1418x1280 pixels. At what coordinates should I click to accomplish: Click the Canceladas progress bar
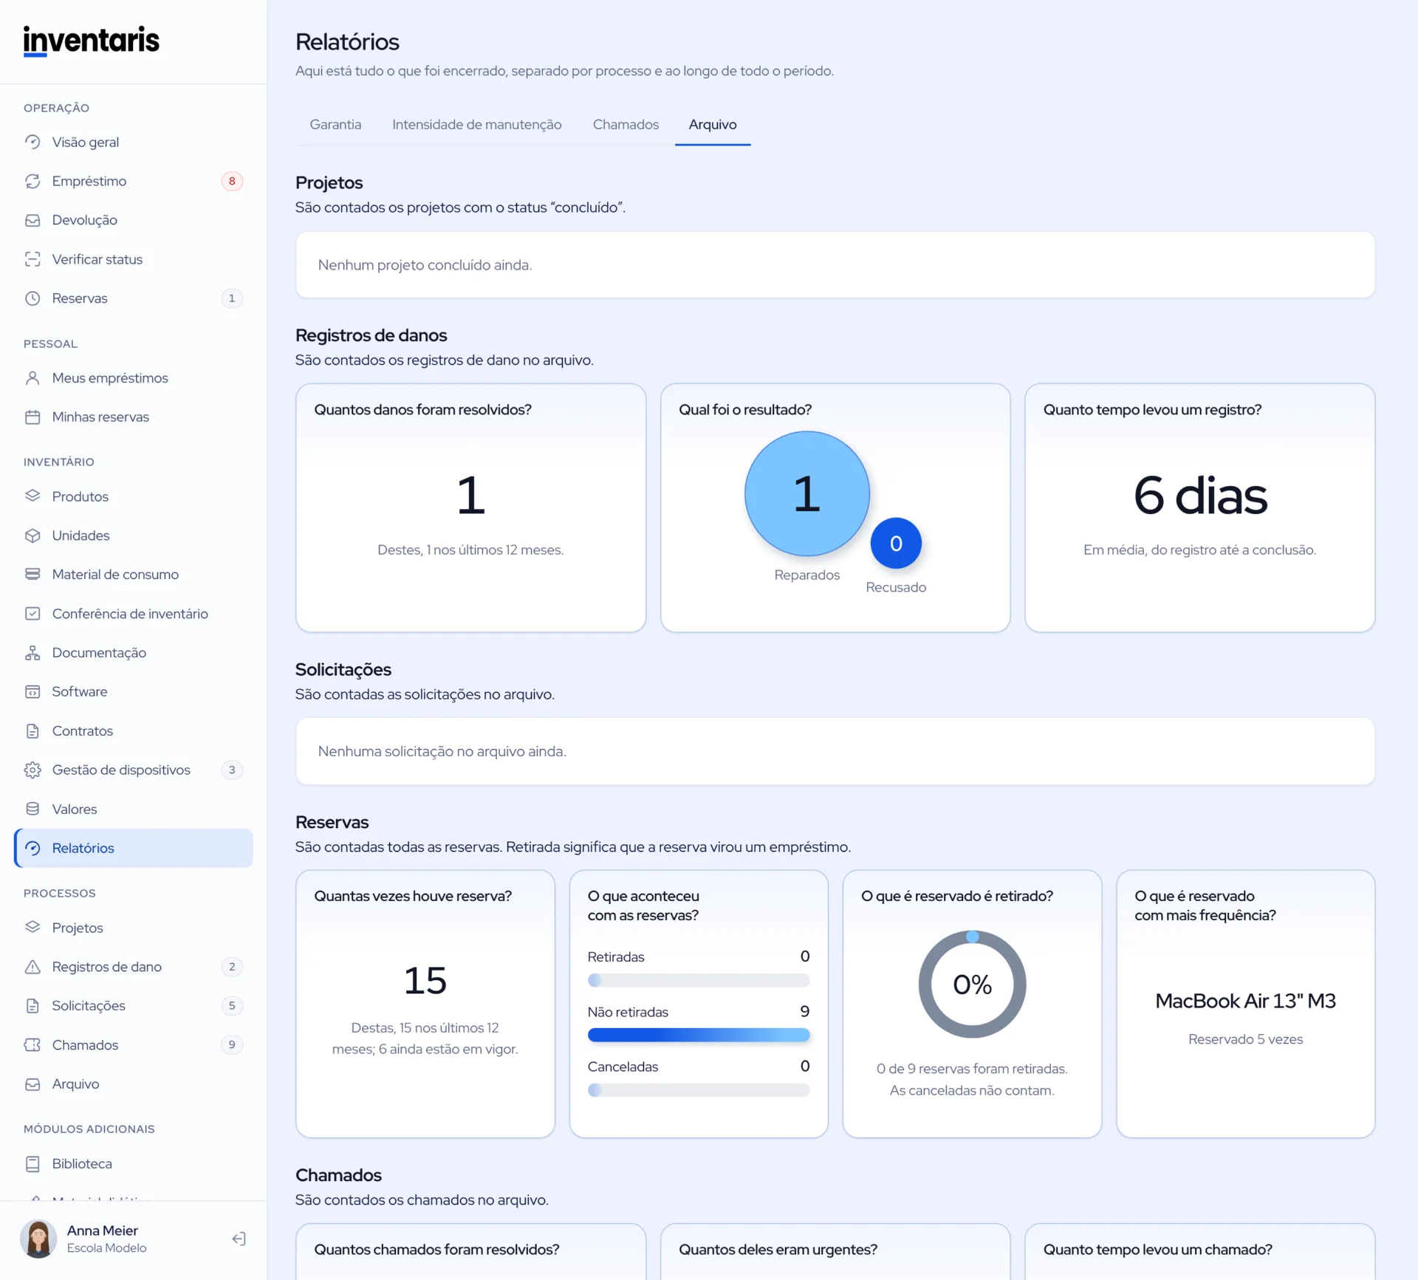699,1090
